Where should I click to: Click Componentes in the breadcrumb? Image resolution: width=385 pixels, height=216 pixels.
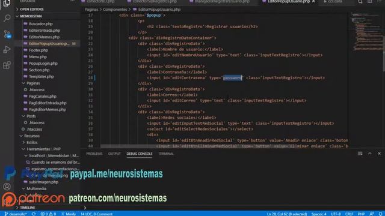click(115, 10)
